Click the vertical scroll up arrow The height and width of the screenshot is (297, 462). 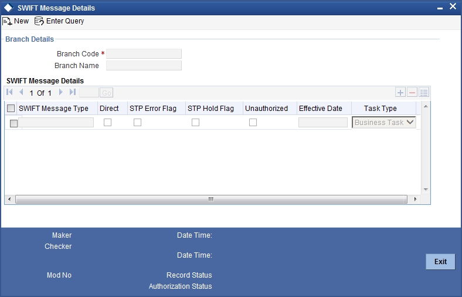click(x=426, y=106)
